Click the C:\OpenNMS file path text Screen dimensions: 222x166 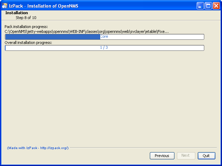point(87,31)
